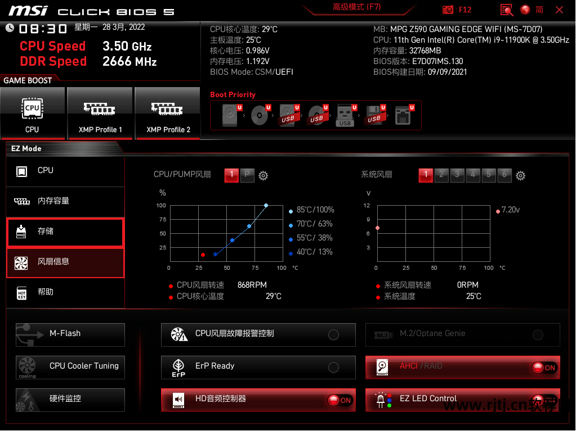The height and width of the screenshot is (431, 576).
Task: Enable CPU风扇故障报警控制 option
Action: (333, 335)
